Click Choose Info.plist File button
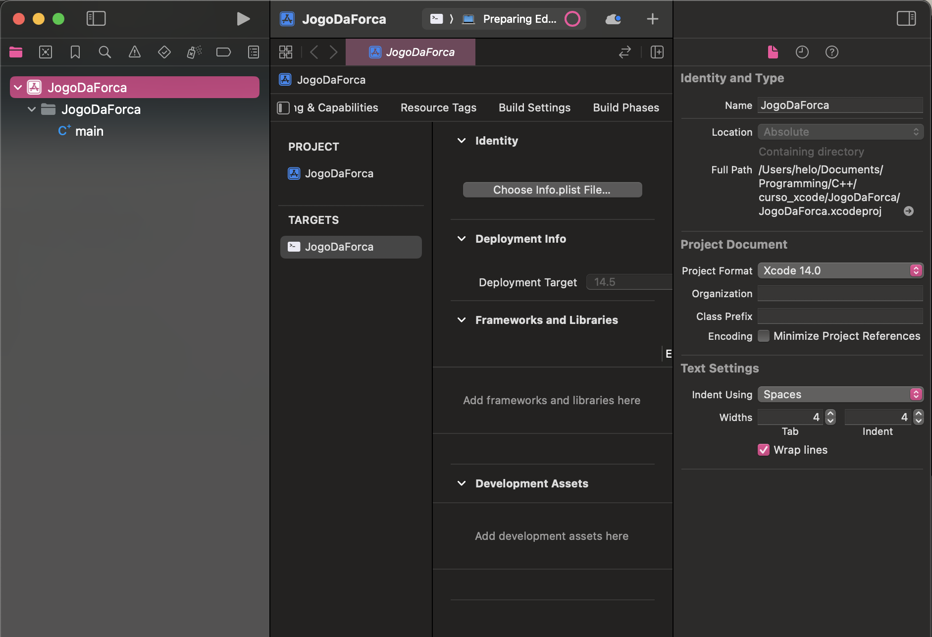Viewport: 932px width, 637px height. (552, 190)
